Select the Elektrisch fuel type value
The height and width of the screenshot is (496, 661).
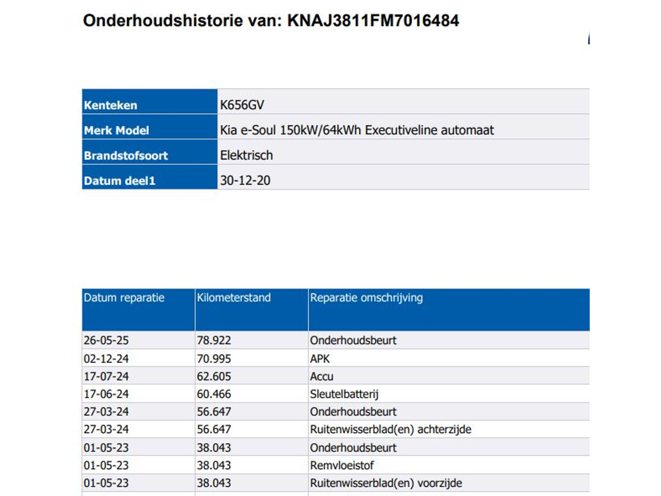(x=246, y=155)
